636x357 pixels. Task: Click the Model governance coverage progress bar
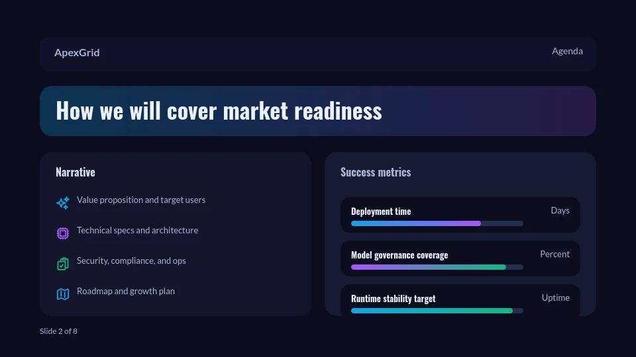[437, 267]
